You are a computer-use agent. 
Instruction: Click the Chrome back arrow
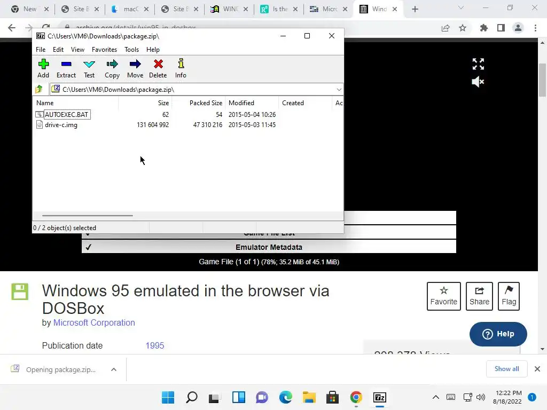click(x=12, y=28)
